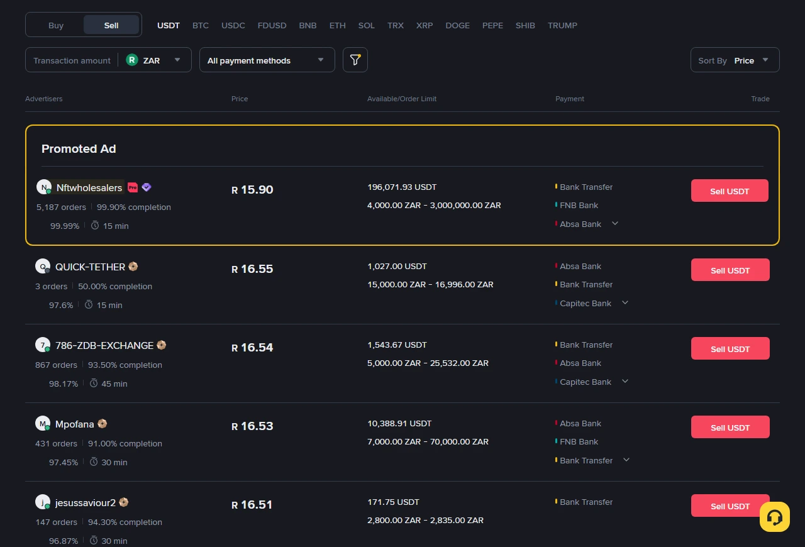Select the USDT coin tab

click(x=169, y=25)
